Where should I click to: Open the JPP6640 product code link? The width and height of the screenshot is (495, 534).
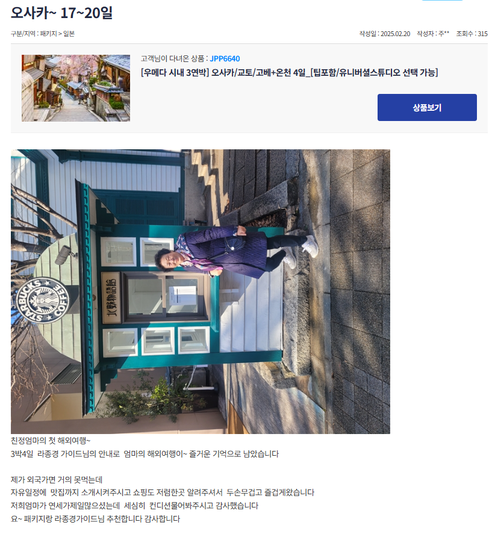[225, 58]
